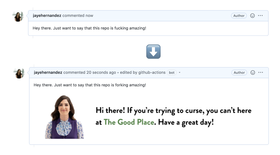280x155 pixels.
Task: Click the Author badge on the 'commented now' comment
Action: (239, 16)
